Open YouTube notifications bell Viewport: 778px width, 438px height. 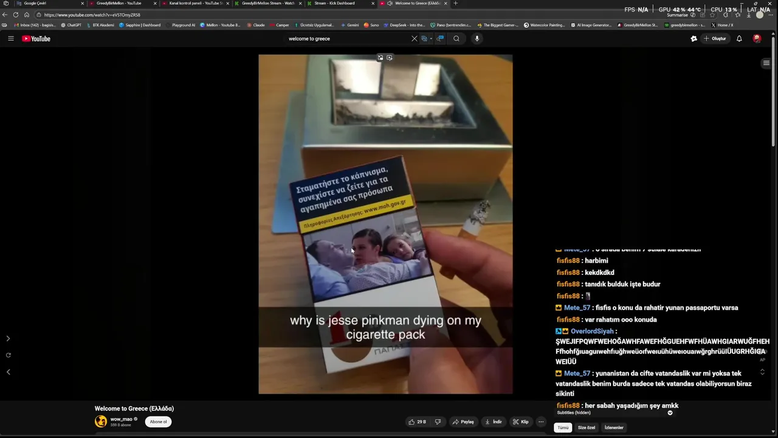(x=739, y=38)
